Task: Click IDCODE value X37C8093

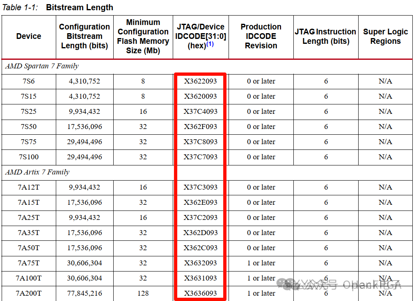Action: coord(200,142)
